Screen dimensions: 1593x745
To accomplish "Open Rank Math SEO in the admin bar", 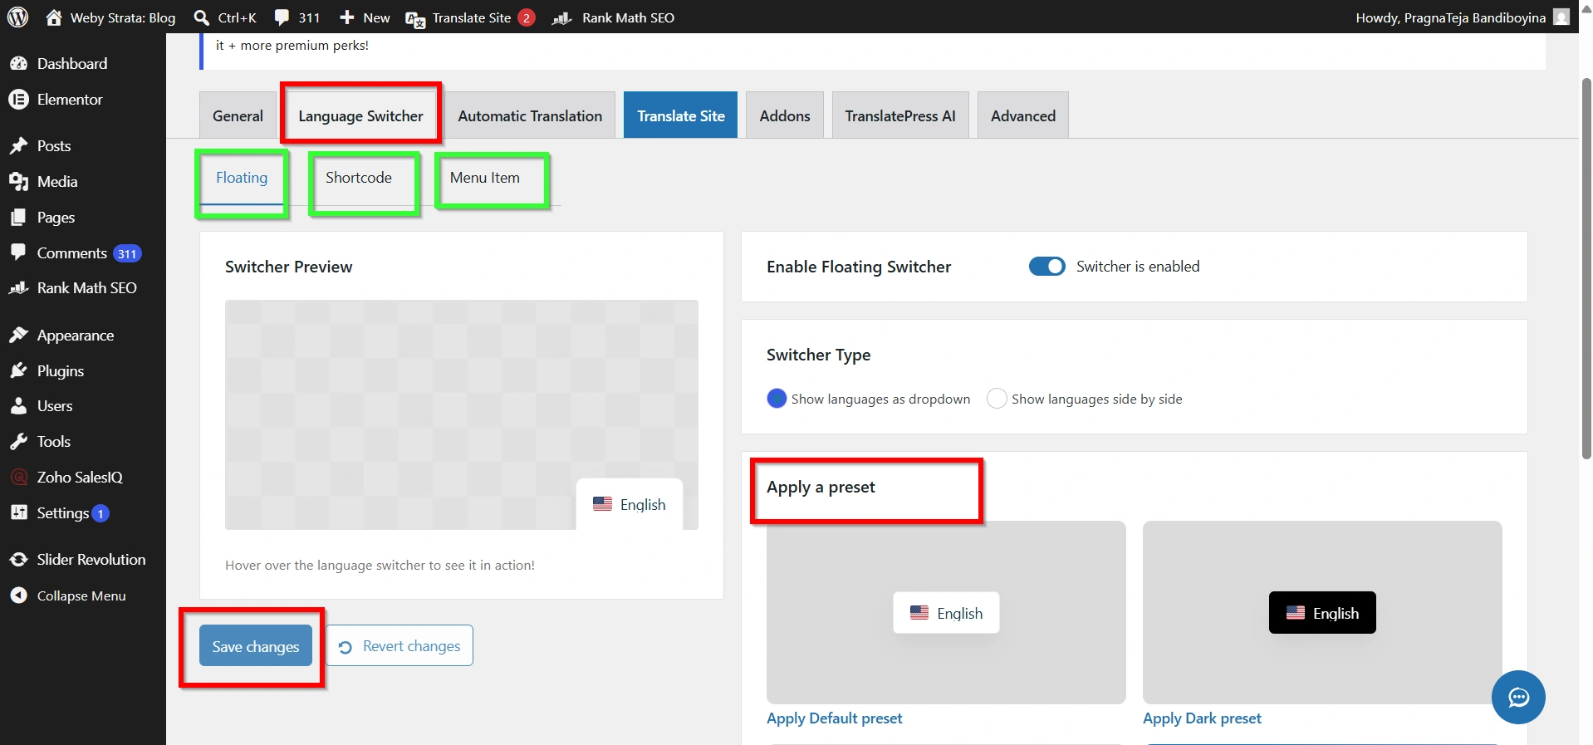I will click(x=613, y=17).
